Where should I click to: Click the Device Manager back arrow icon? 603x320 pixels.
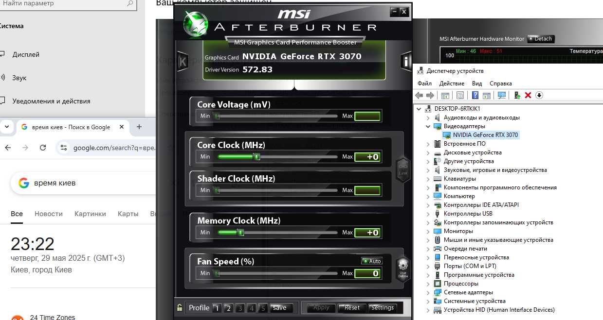point(419,95)
